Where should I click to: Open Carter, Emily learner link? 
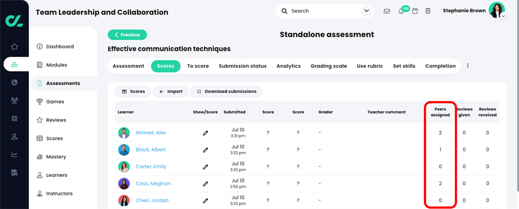[151, 167]
